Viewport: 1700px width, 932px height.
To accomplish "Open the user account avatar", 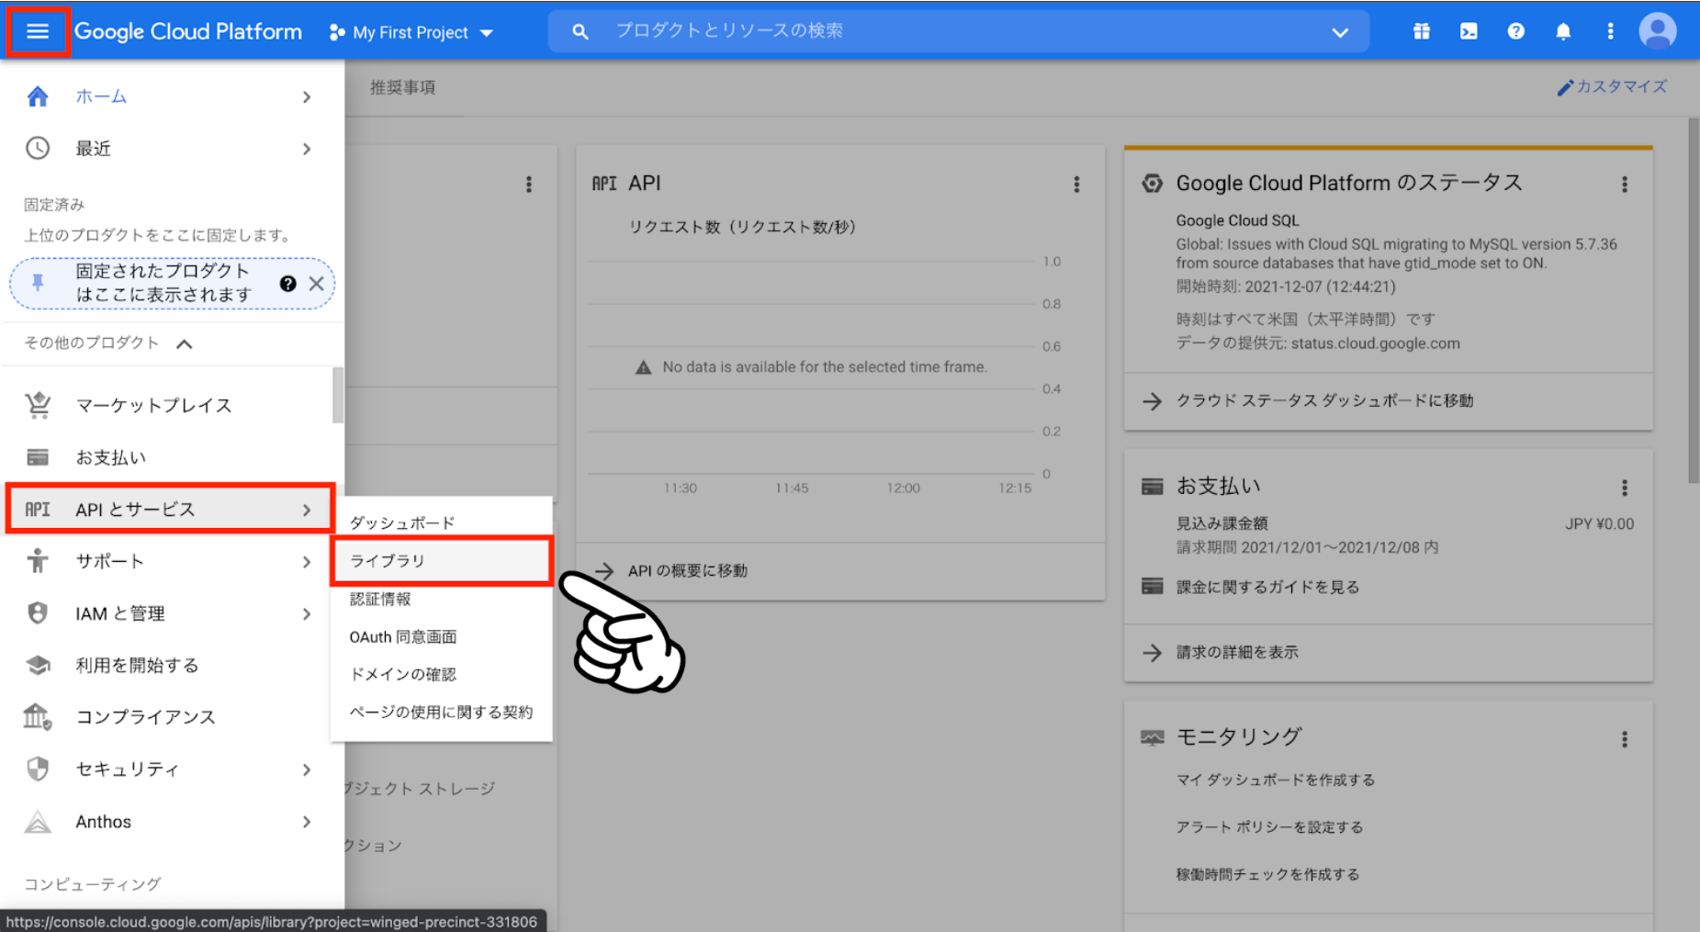I will click(1657, 31).
